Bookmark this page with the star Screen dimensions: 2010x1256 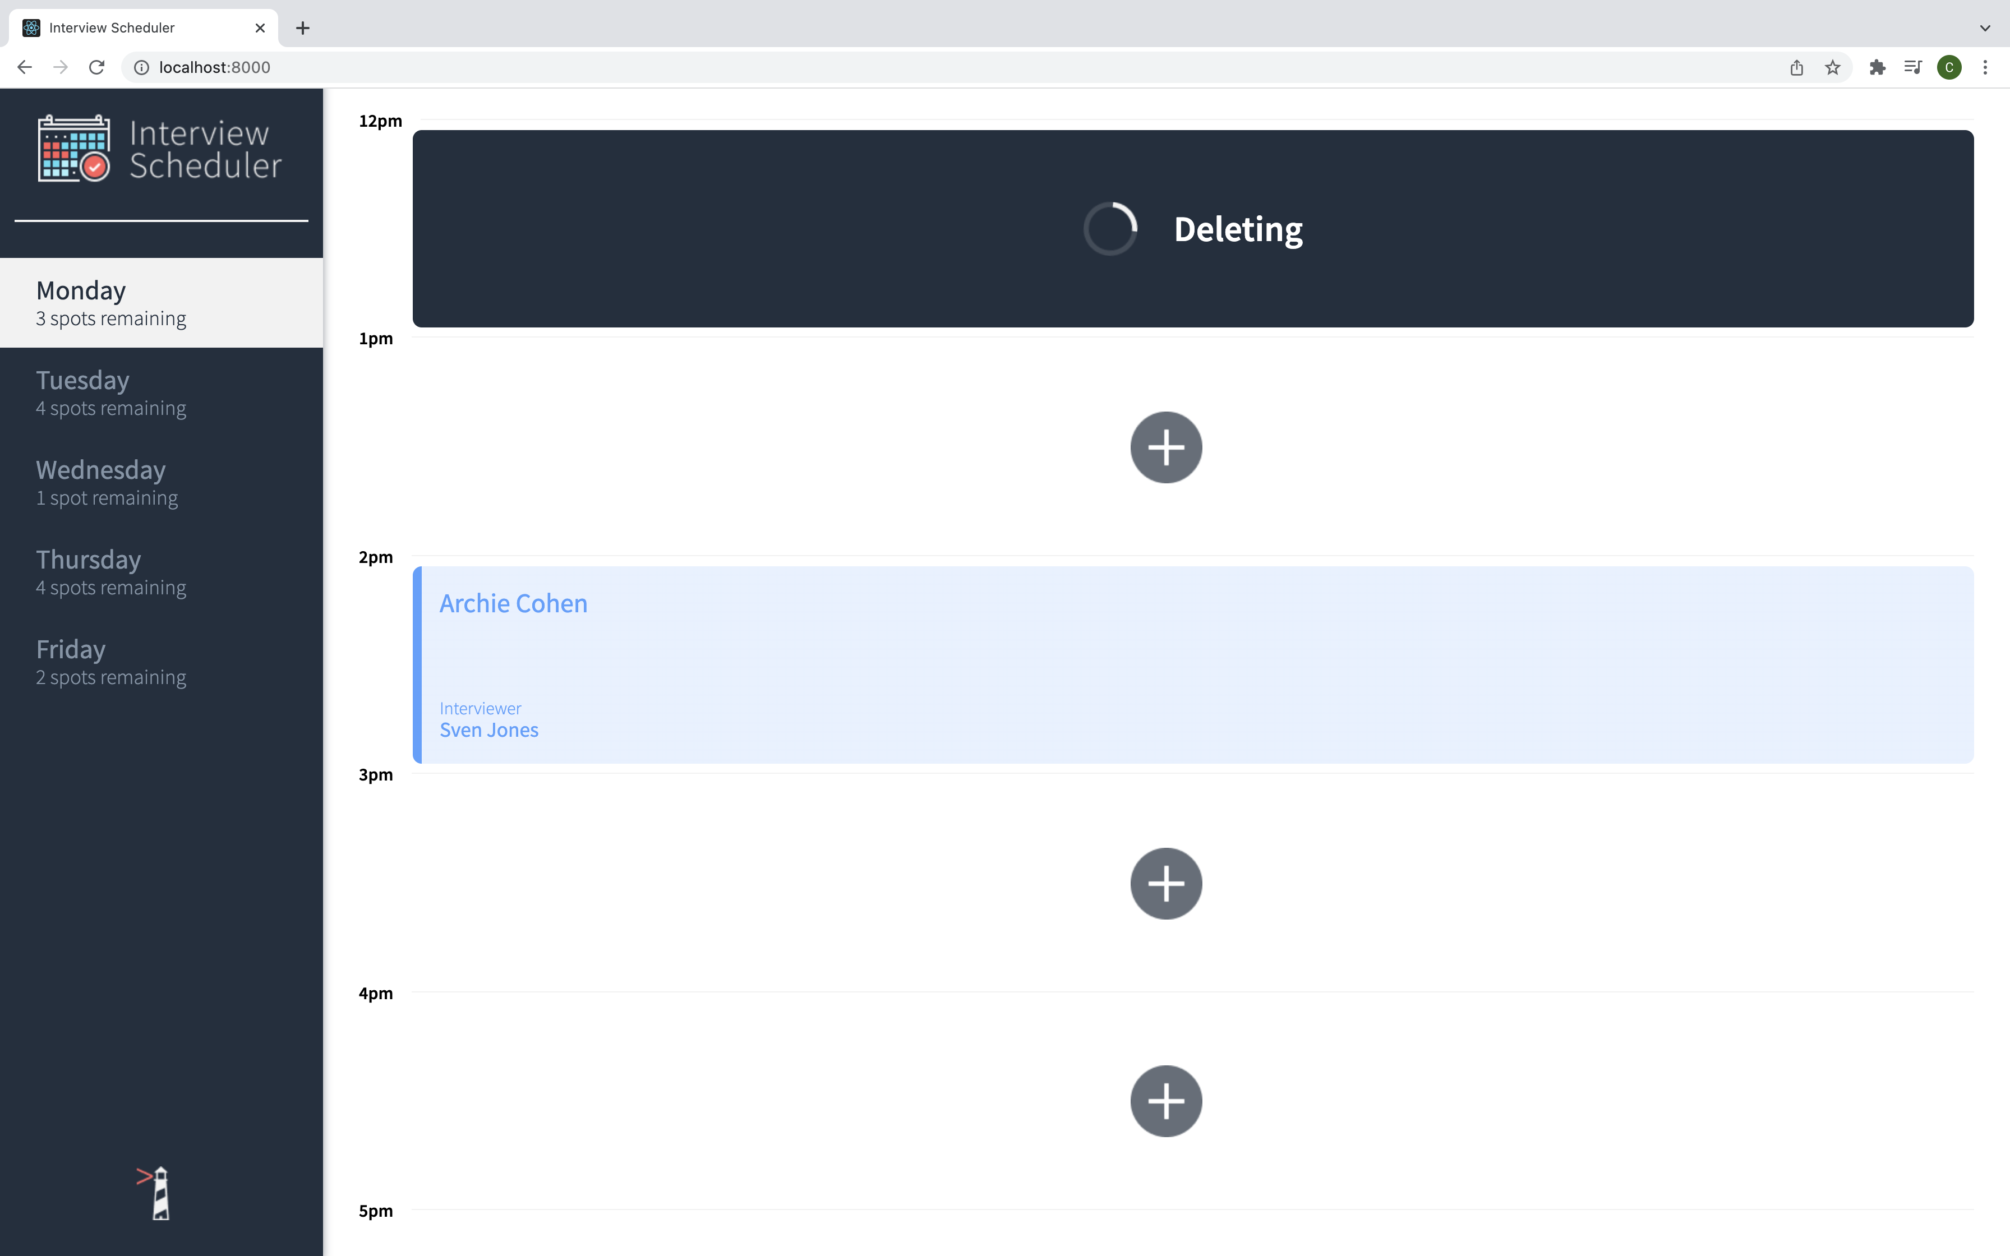pos(1832,67)
